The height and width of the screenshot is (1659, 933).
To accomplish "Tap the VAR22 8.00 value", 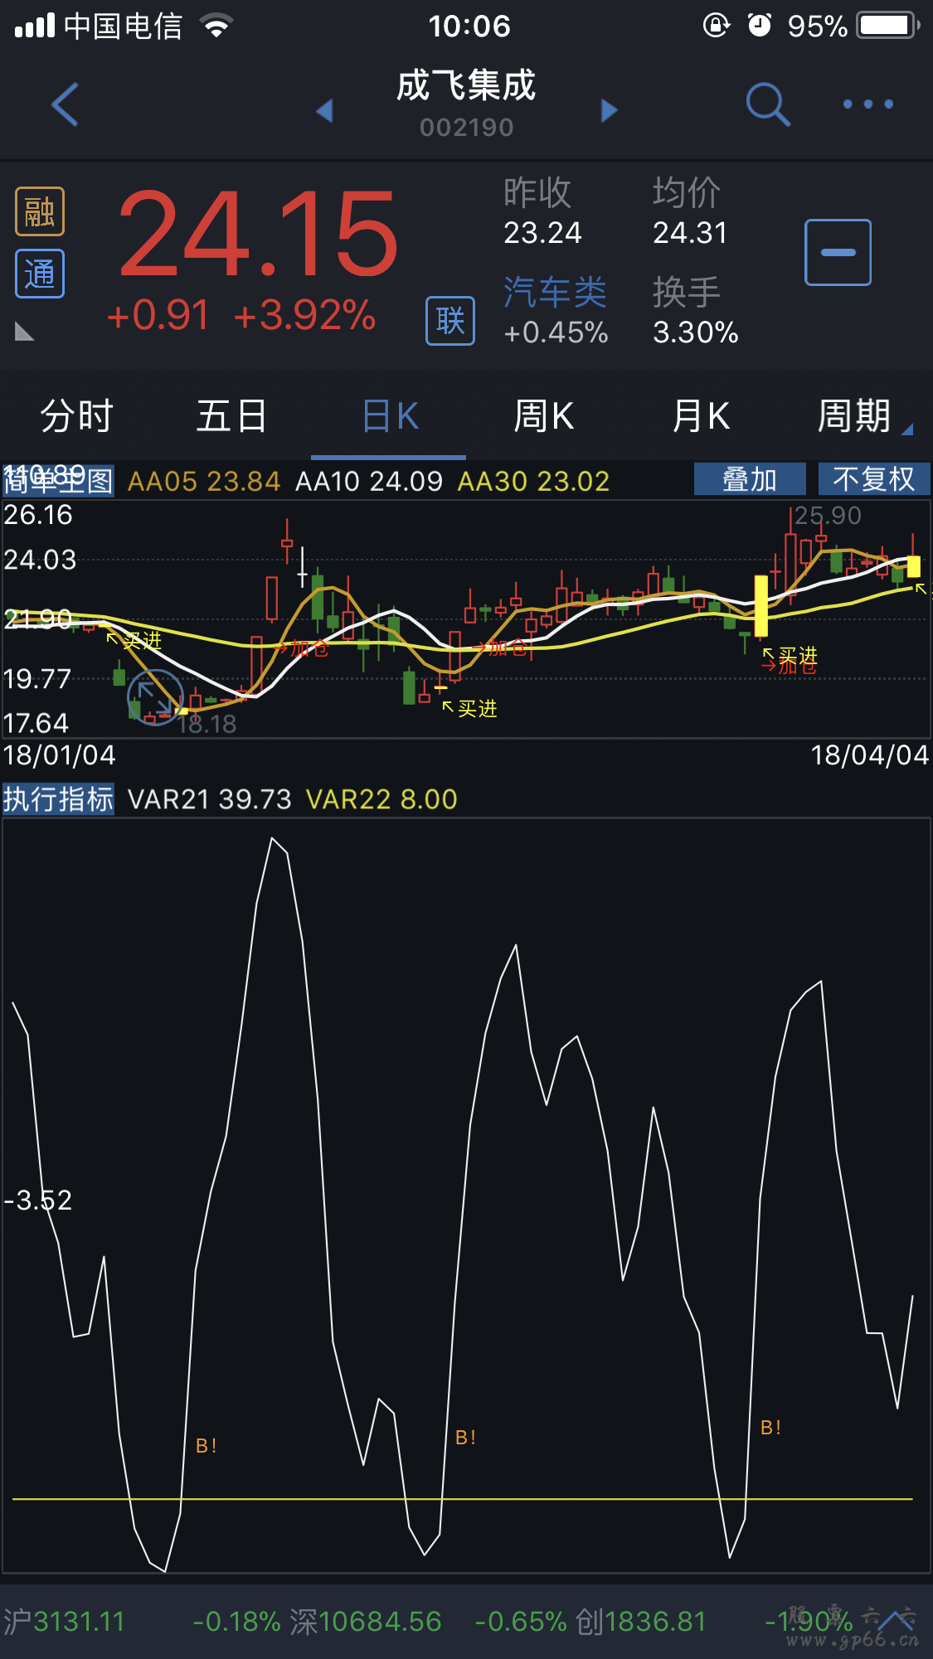I will point(381,799).
